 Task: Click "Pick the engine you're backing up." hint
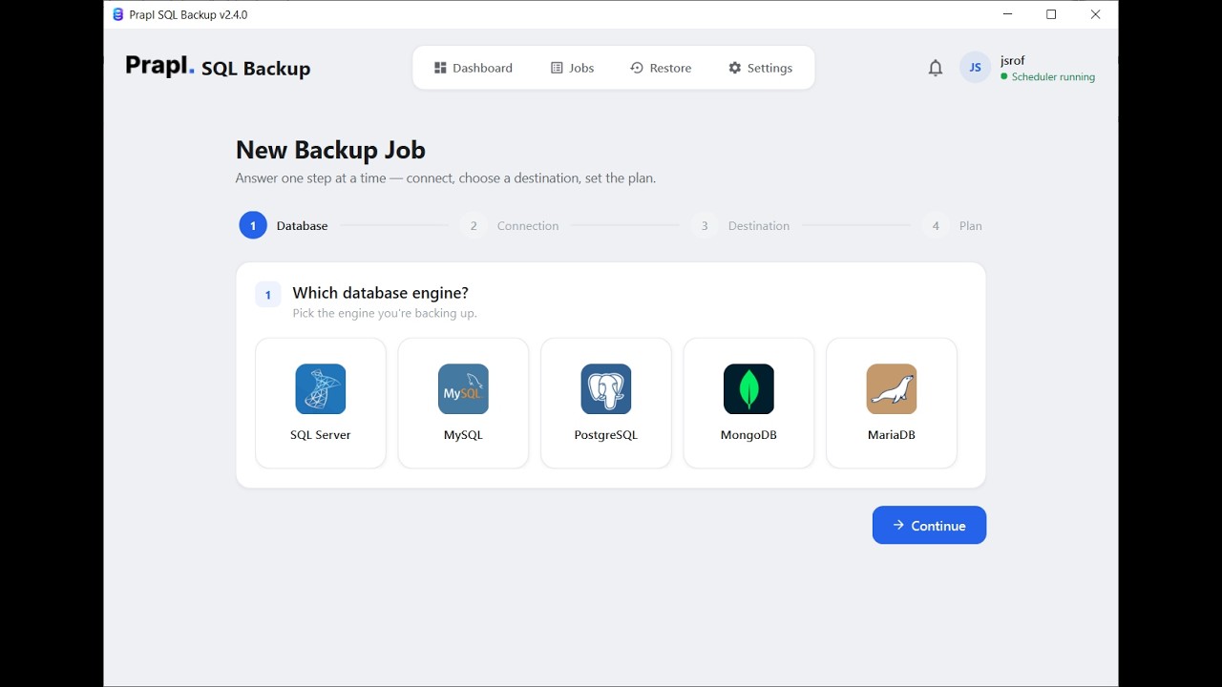point(385,313)
